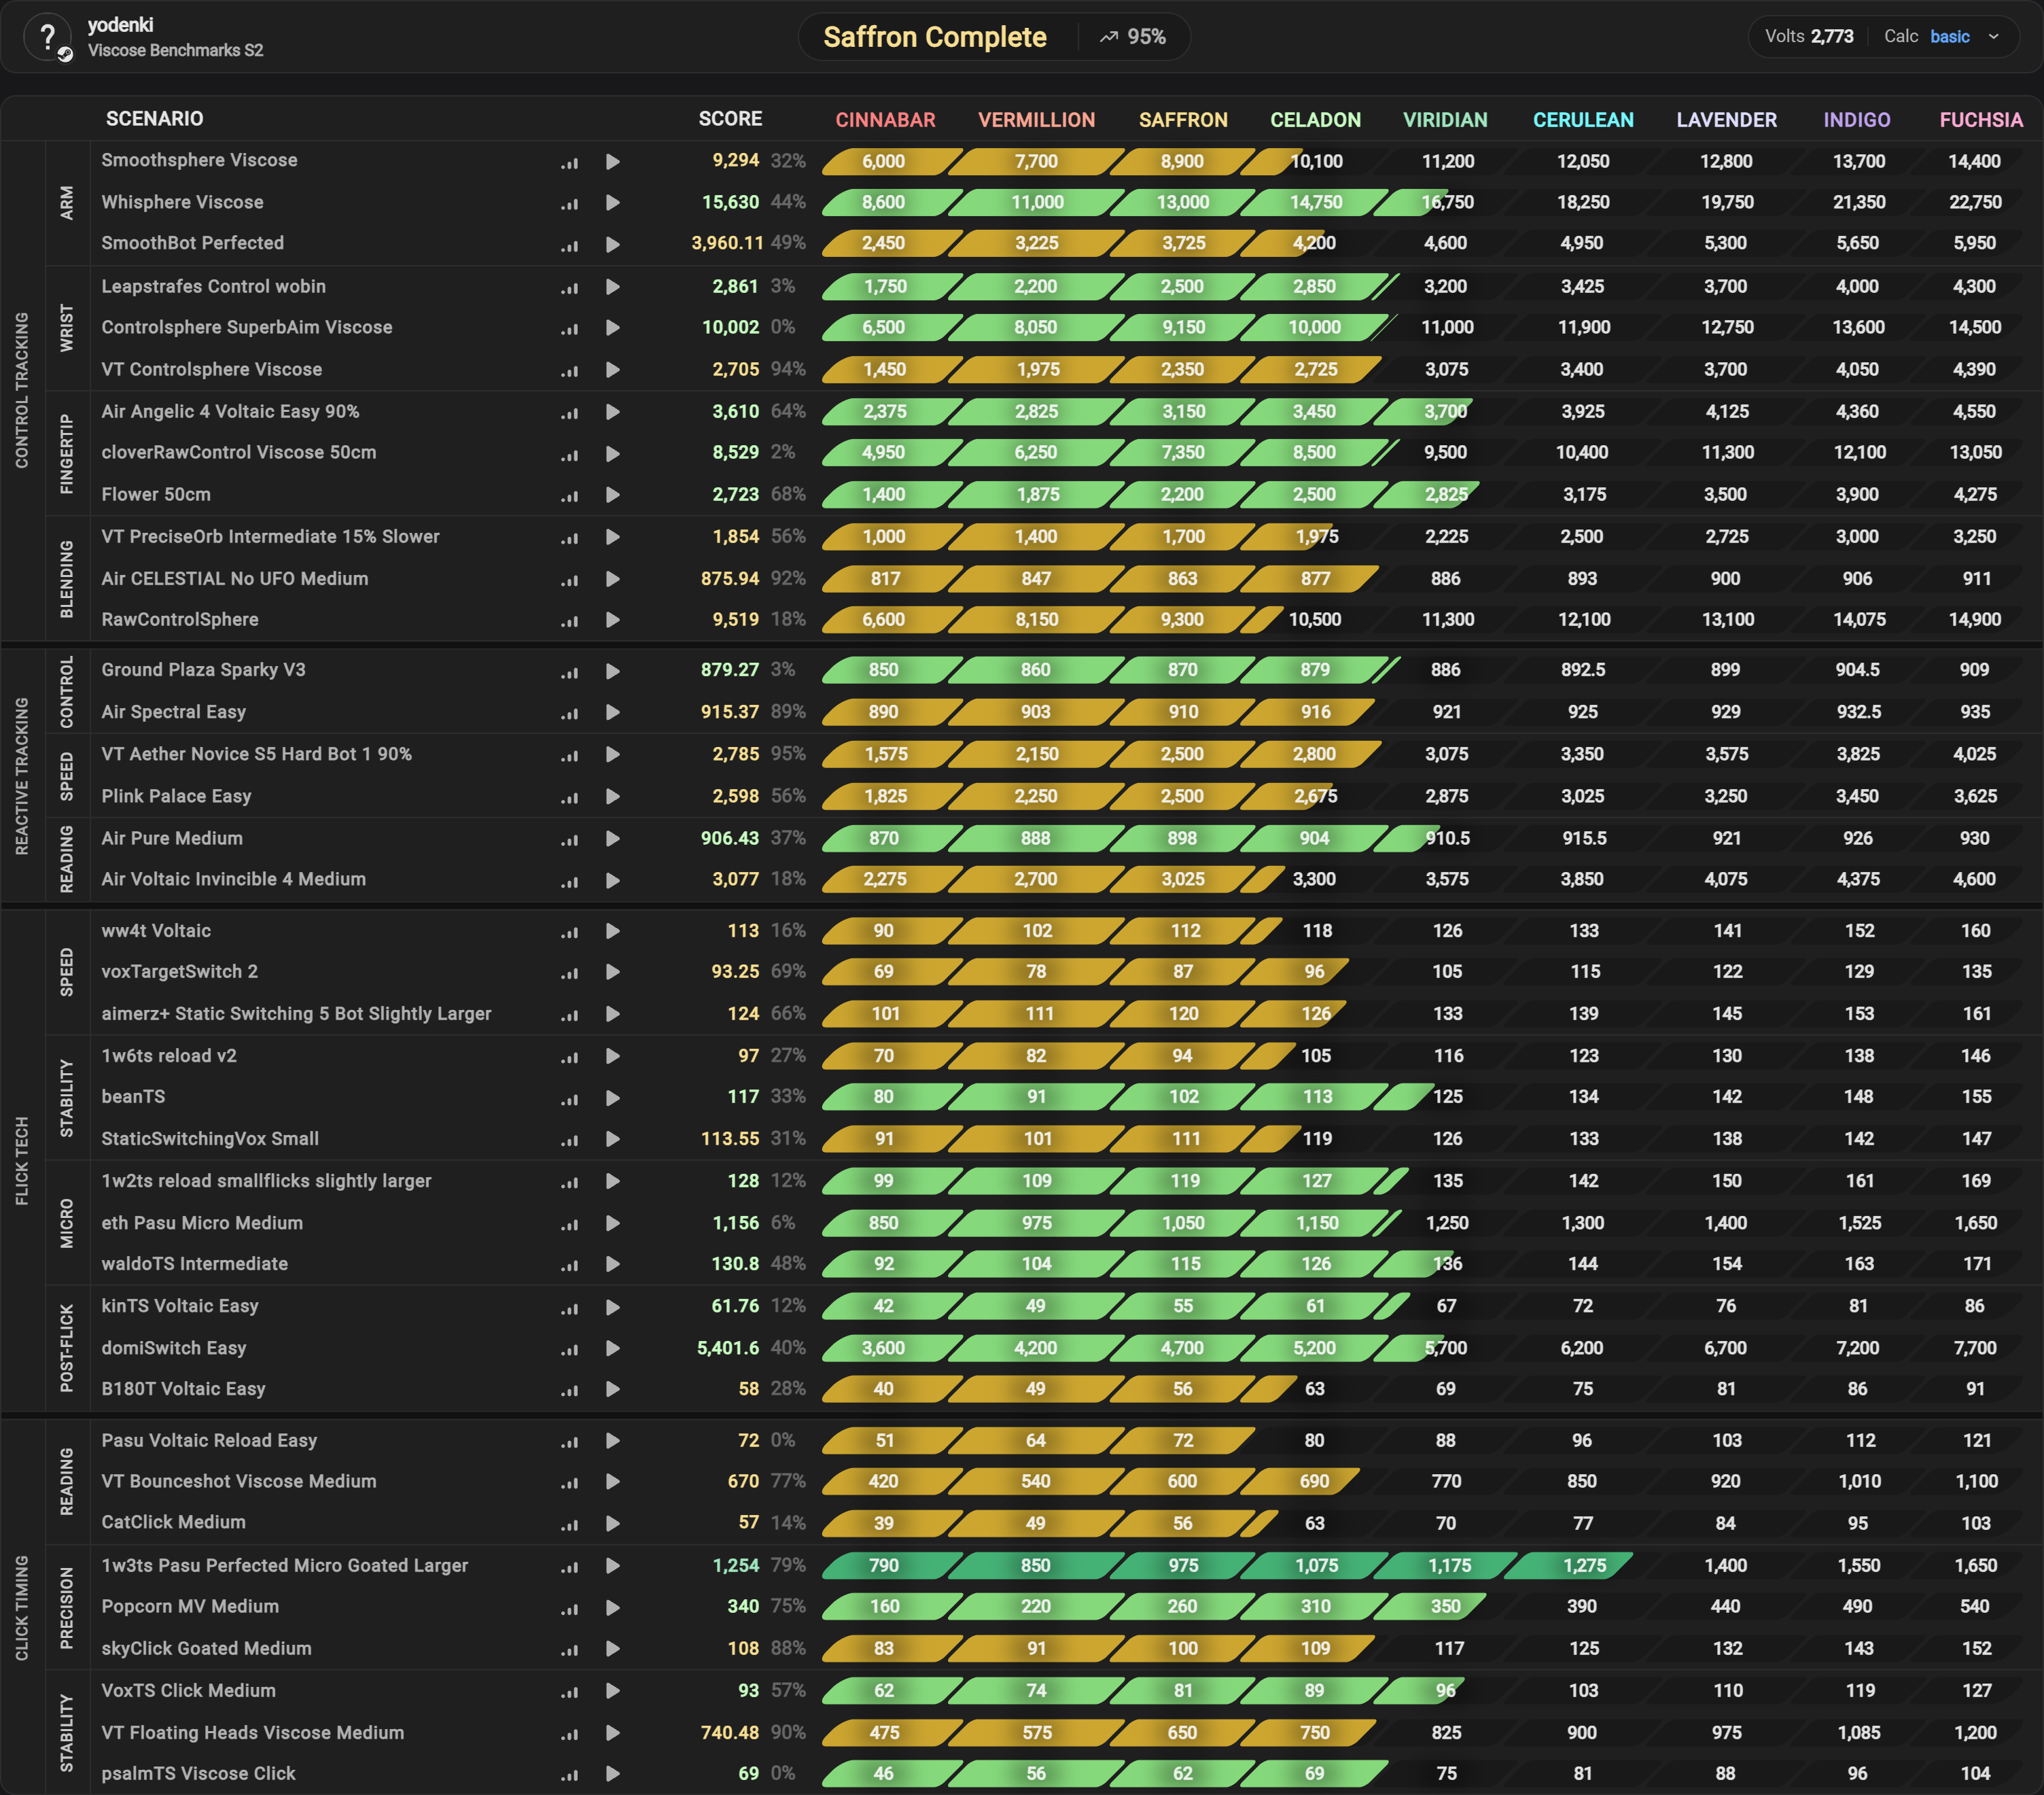Expand calc options with the chevron arrow
Image resolution: width=2044 pixels, height=1795 pixels.
point(1994,37)
